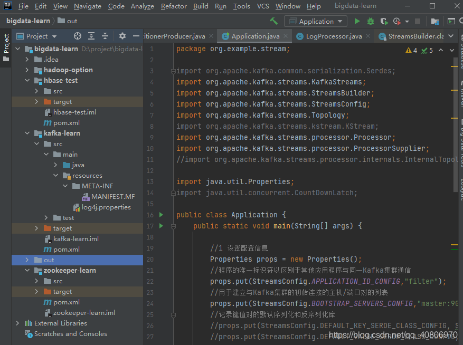Collapse the META-INF folder
This screenshot has height=345, width=463.
pos(65,186)
